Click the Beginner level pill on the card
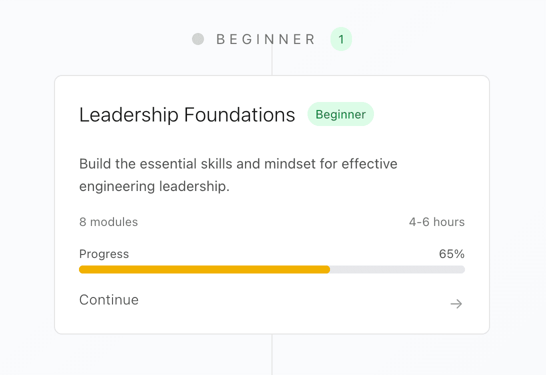 [340, 114]
